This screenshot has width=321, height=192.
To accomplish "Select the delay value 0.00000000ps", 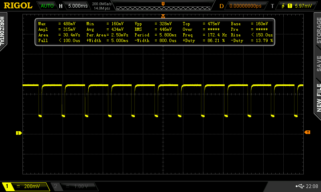I will pyautogui.click(x=246, y=6).
